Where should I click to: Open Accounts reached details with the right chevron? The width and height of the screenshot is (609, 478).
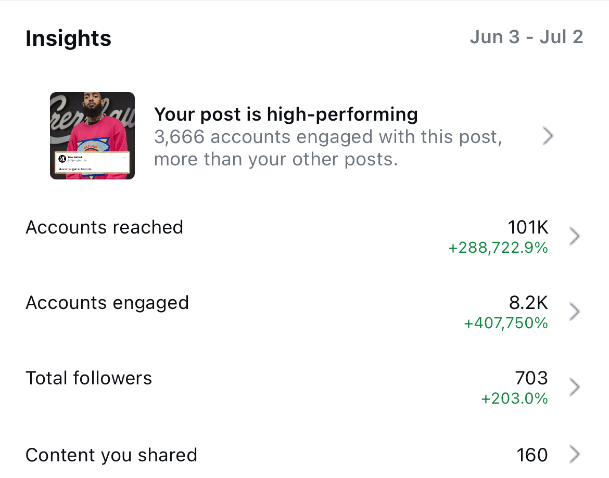point(575,236)
